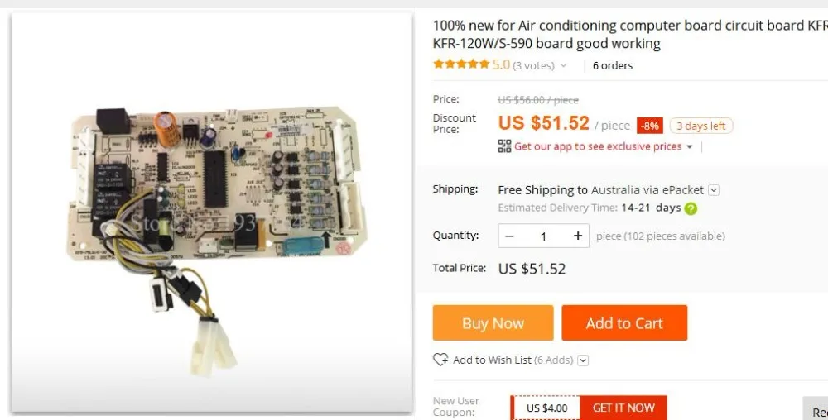The height and width of the screenshot is (420, 828).
Task: Click the green delivery time help icon
Action: 691,208
